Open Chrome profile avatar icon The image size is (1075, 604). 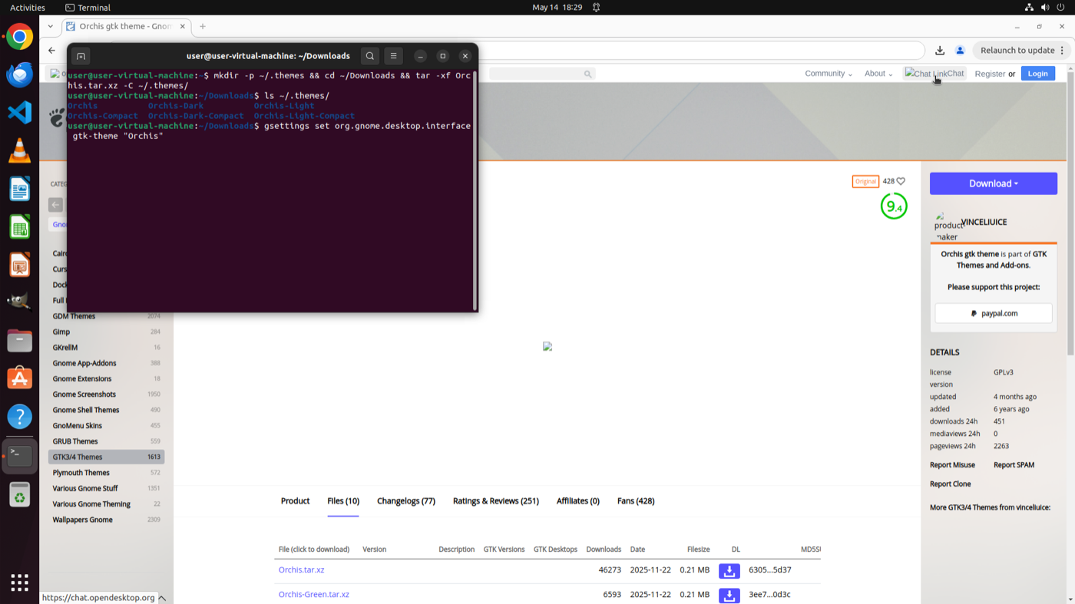[960, 51]
